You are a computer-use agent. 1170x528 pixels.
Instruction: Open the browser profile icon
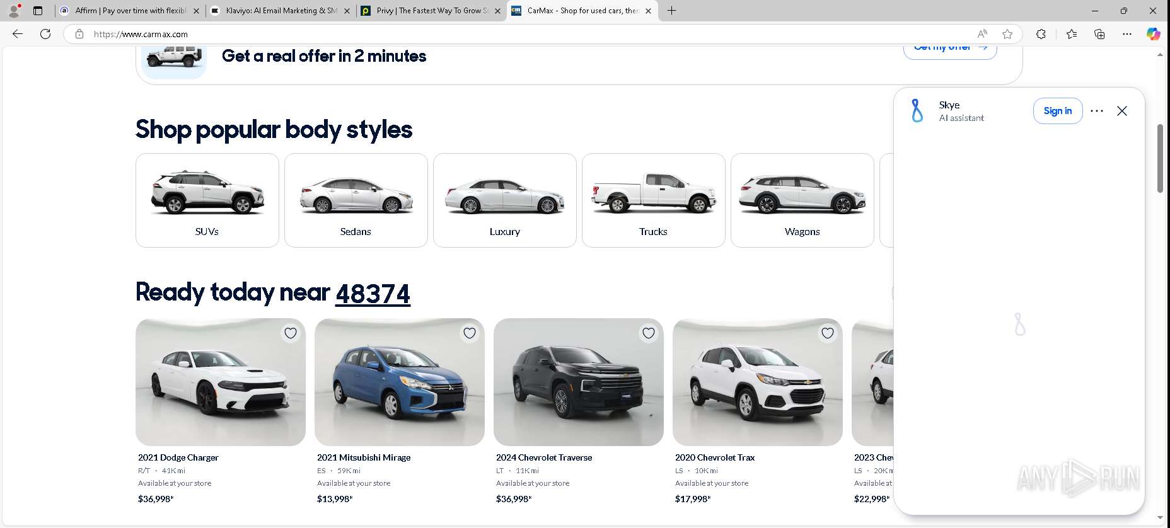click(x=14, y=11)
